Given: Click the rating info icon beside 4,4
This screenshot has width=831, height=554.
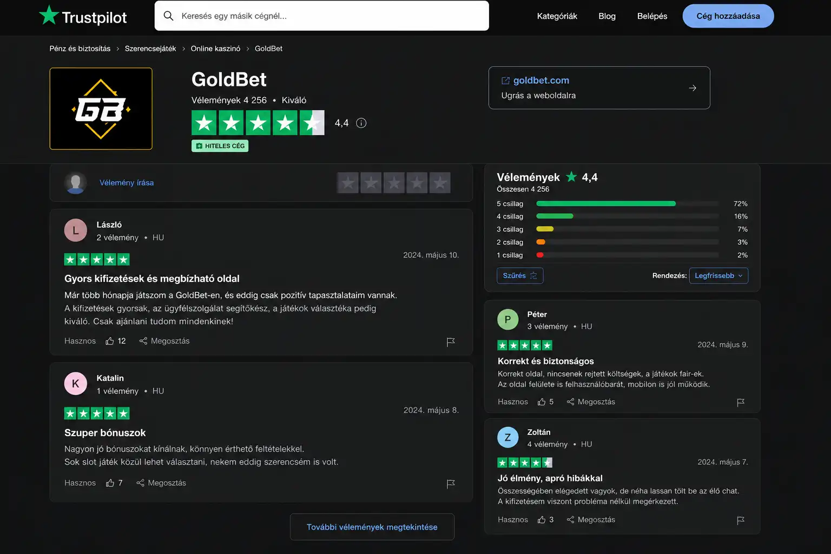Looking at the screenshot, I should coord(361,123).
